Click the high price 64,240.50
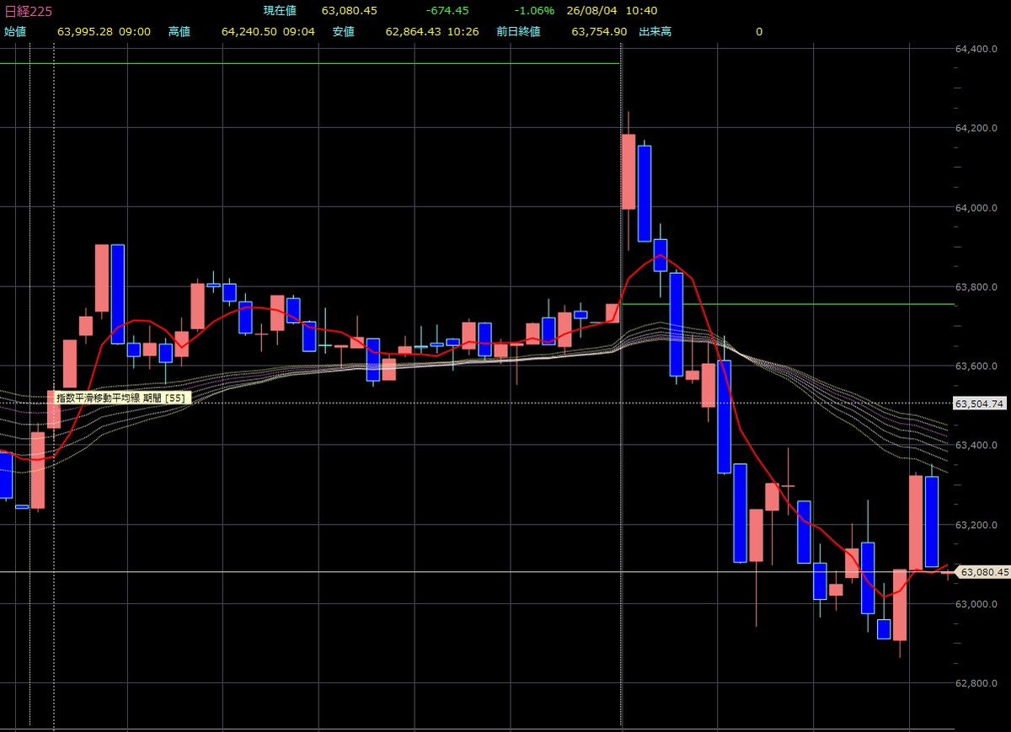Viewport: 1011px width, 732px height. [249, 31]
